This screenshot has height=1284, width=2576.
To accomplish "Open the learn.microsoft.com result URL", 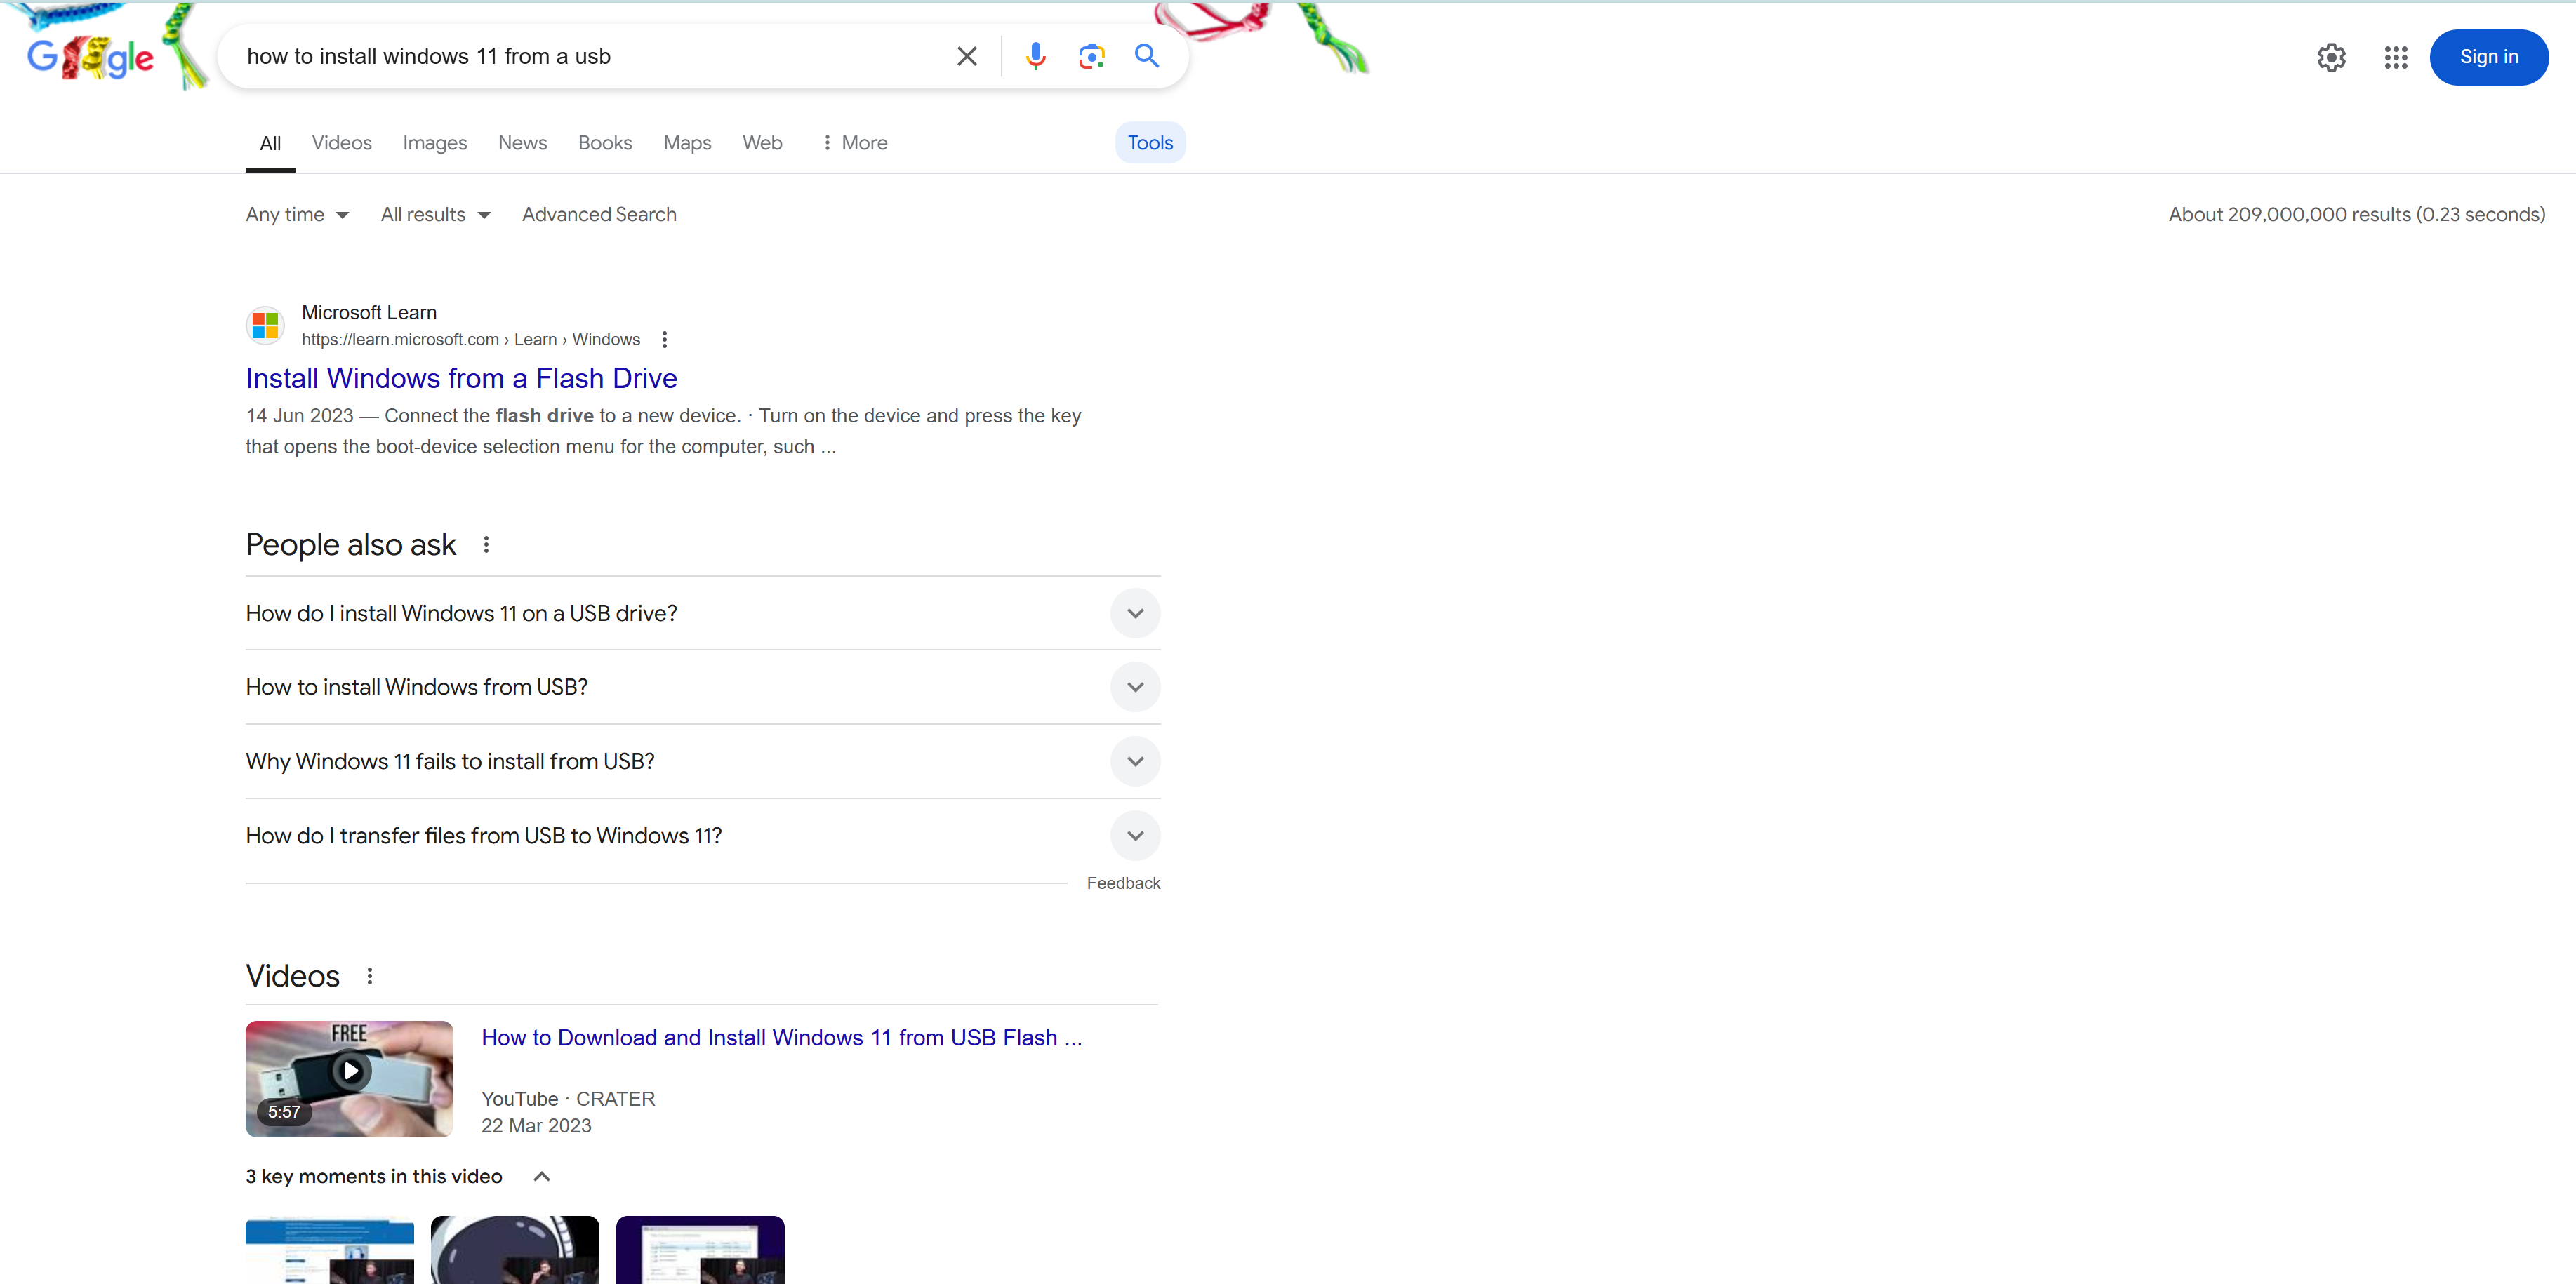I will (x=471, y=340).
